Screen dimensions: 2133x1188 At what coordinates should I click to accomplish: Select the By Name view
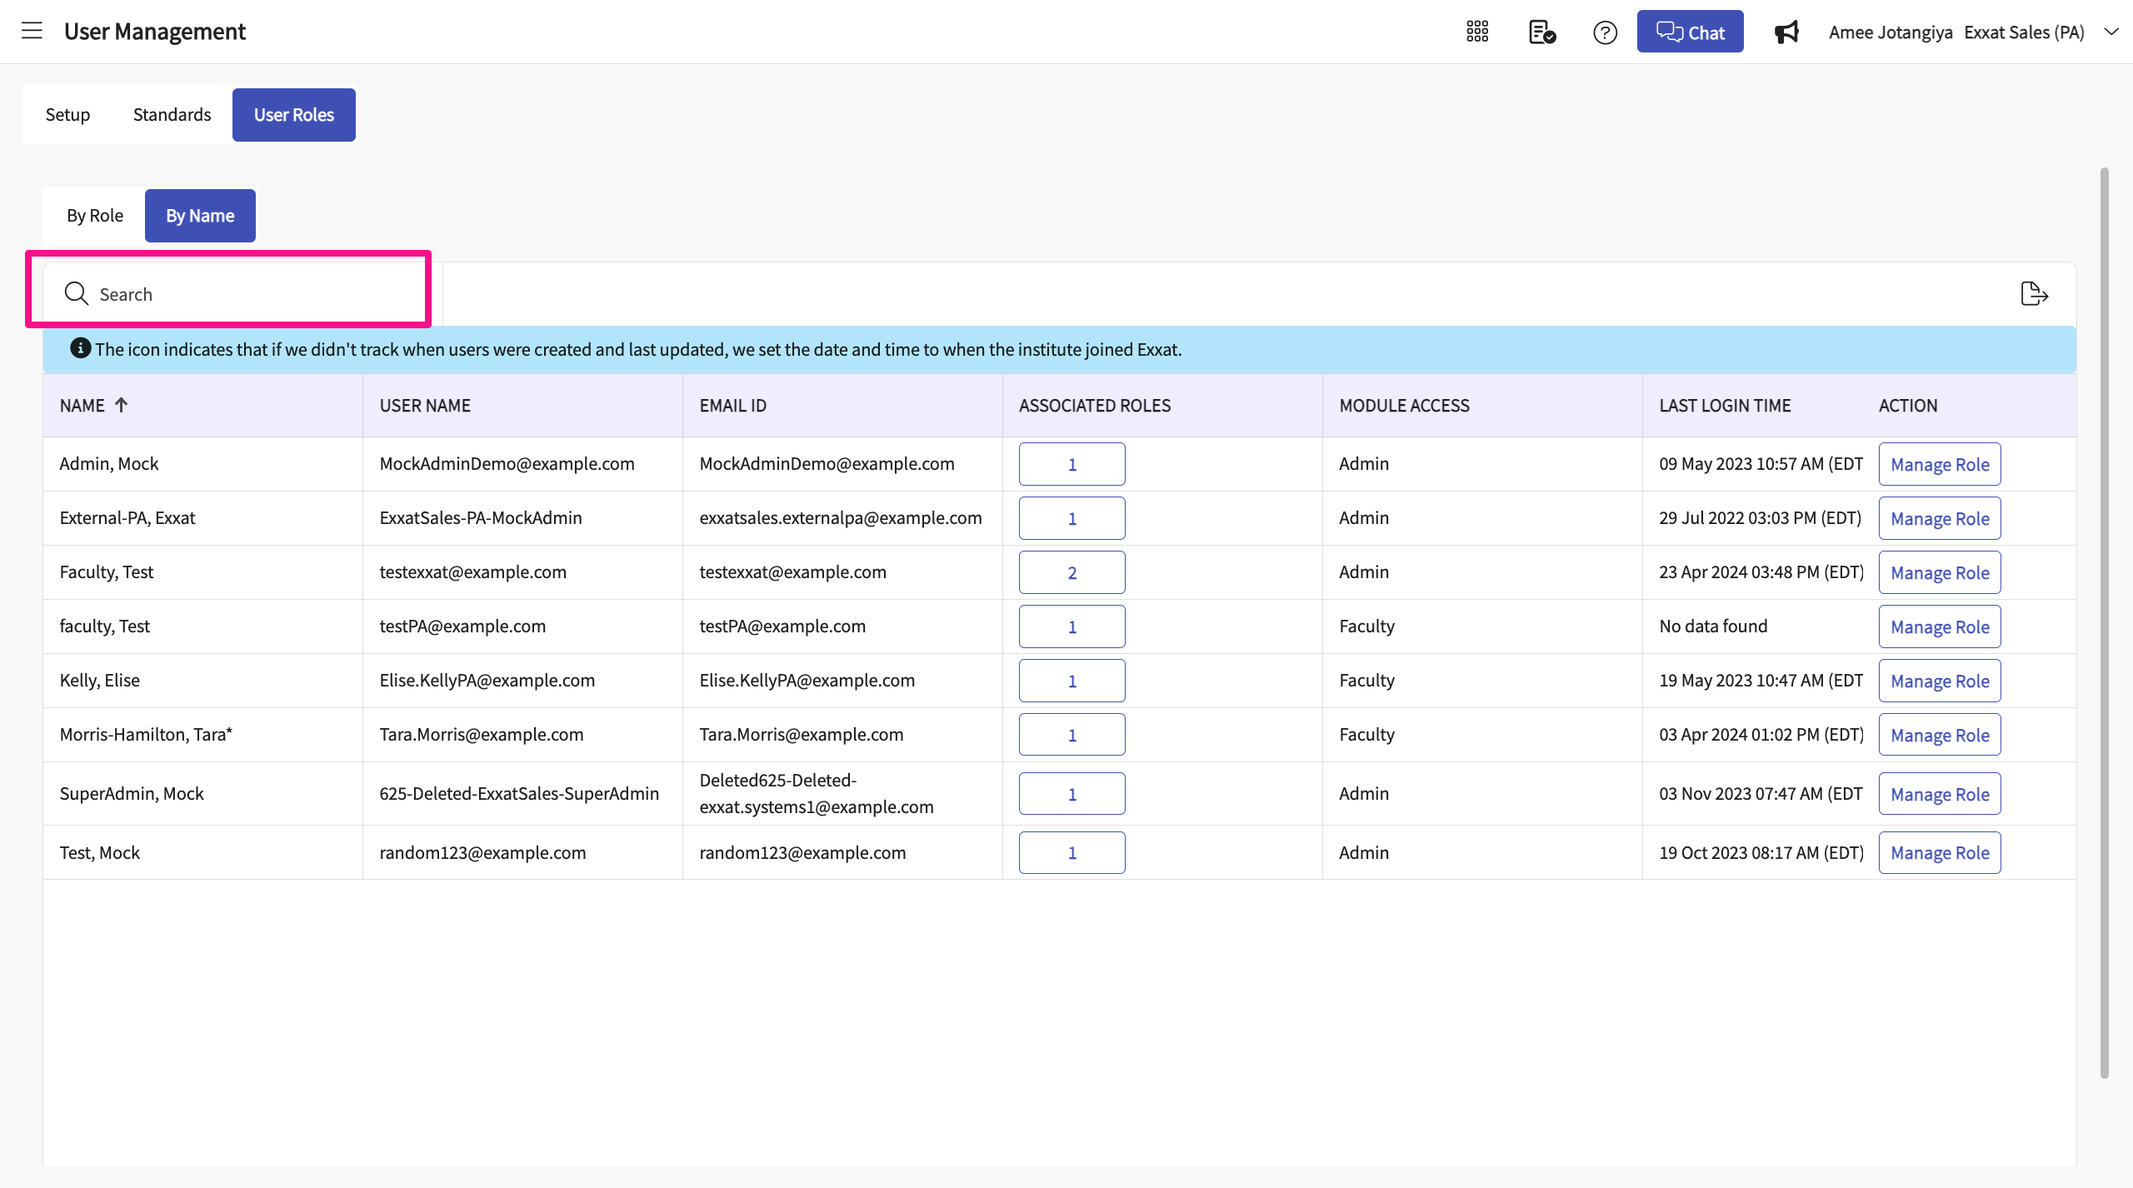tap(200, 216)
